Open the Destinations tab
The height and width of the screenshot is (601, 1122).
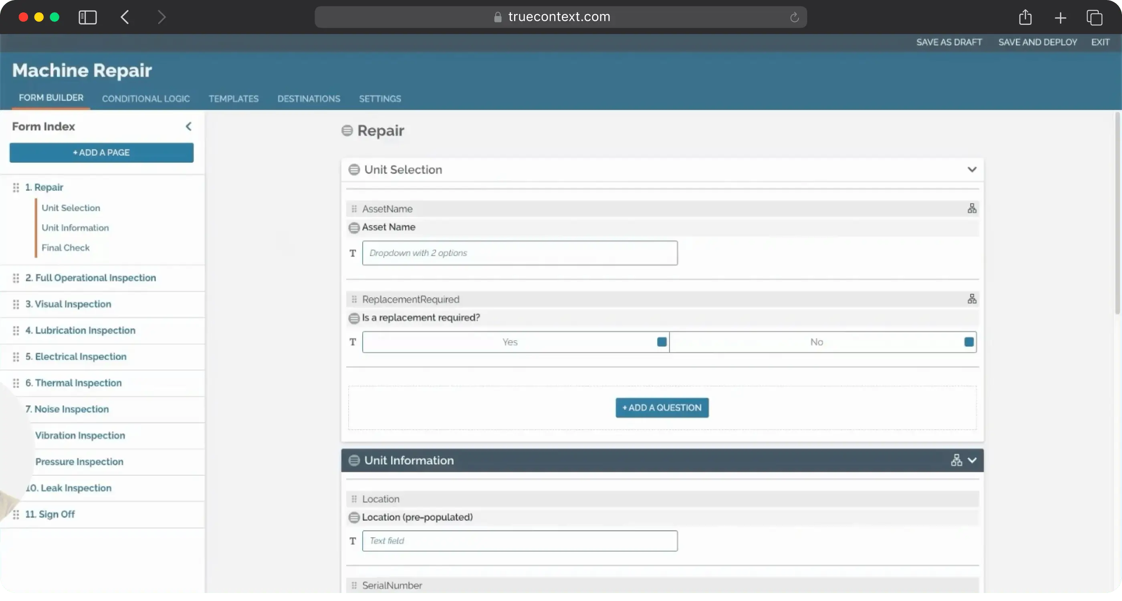click(309, 99)
